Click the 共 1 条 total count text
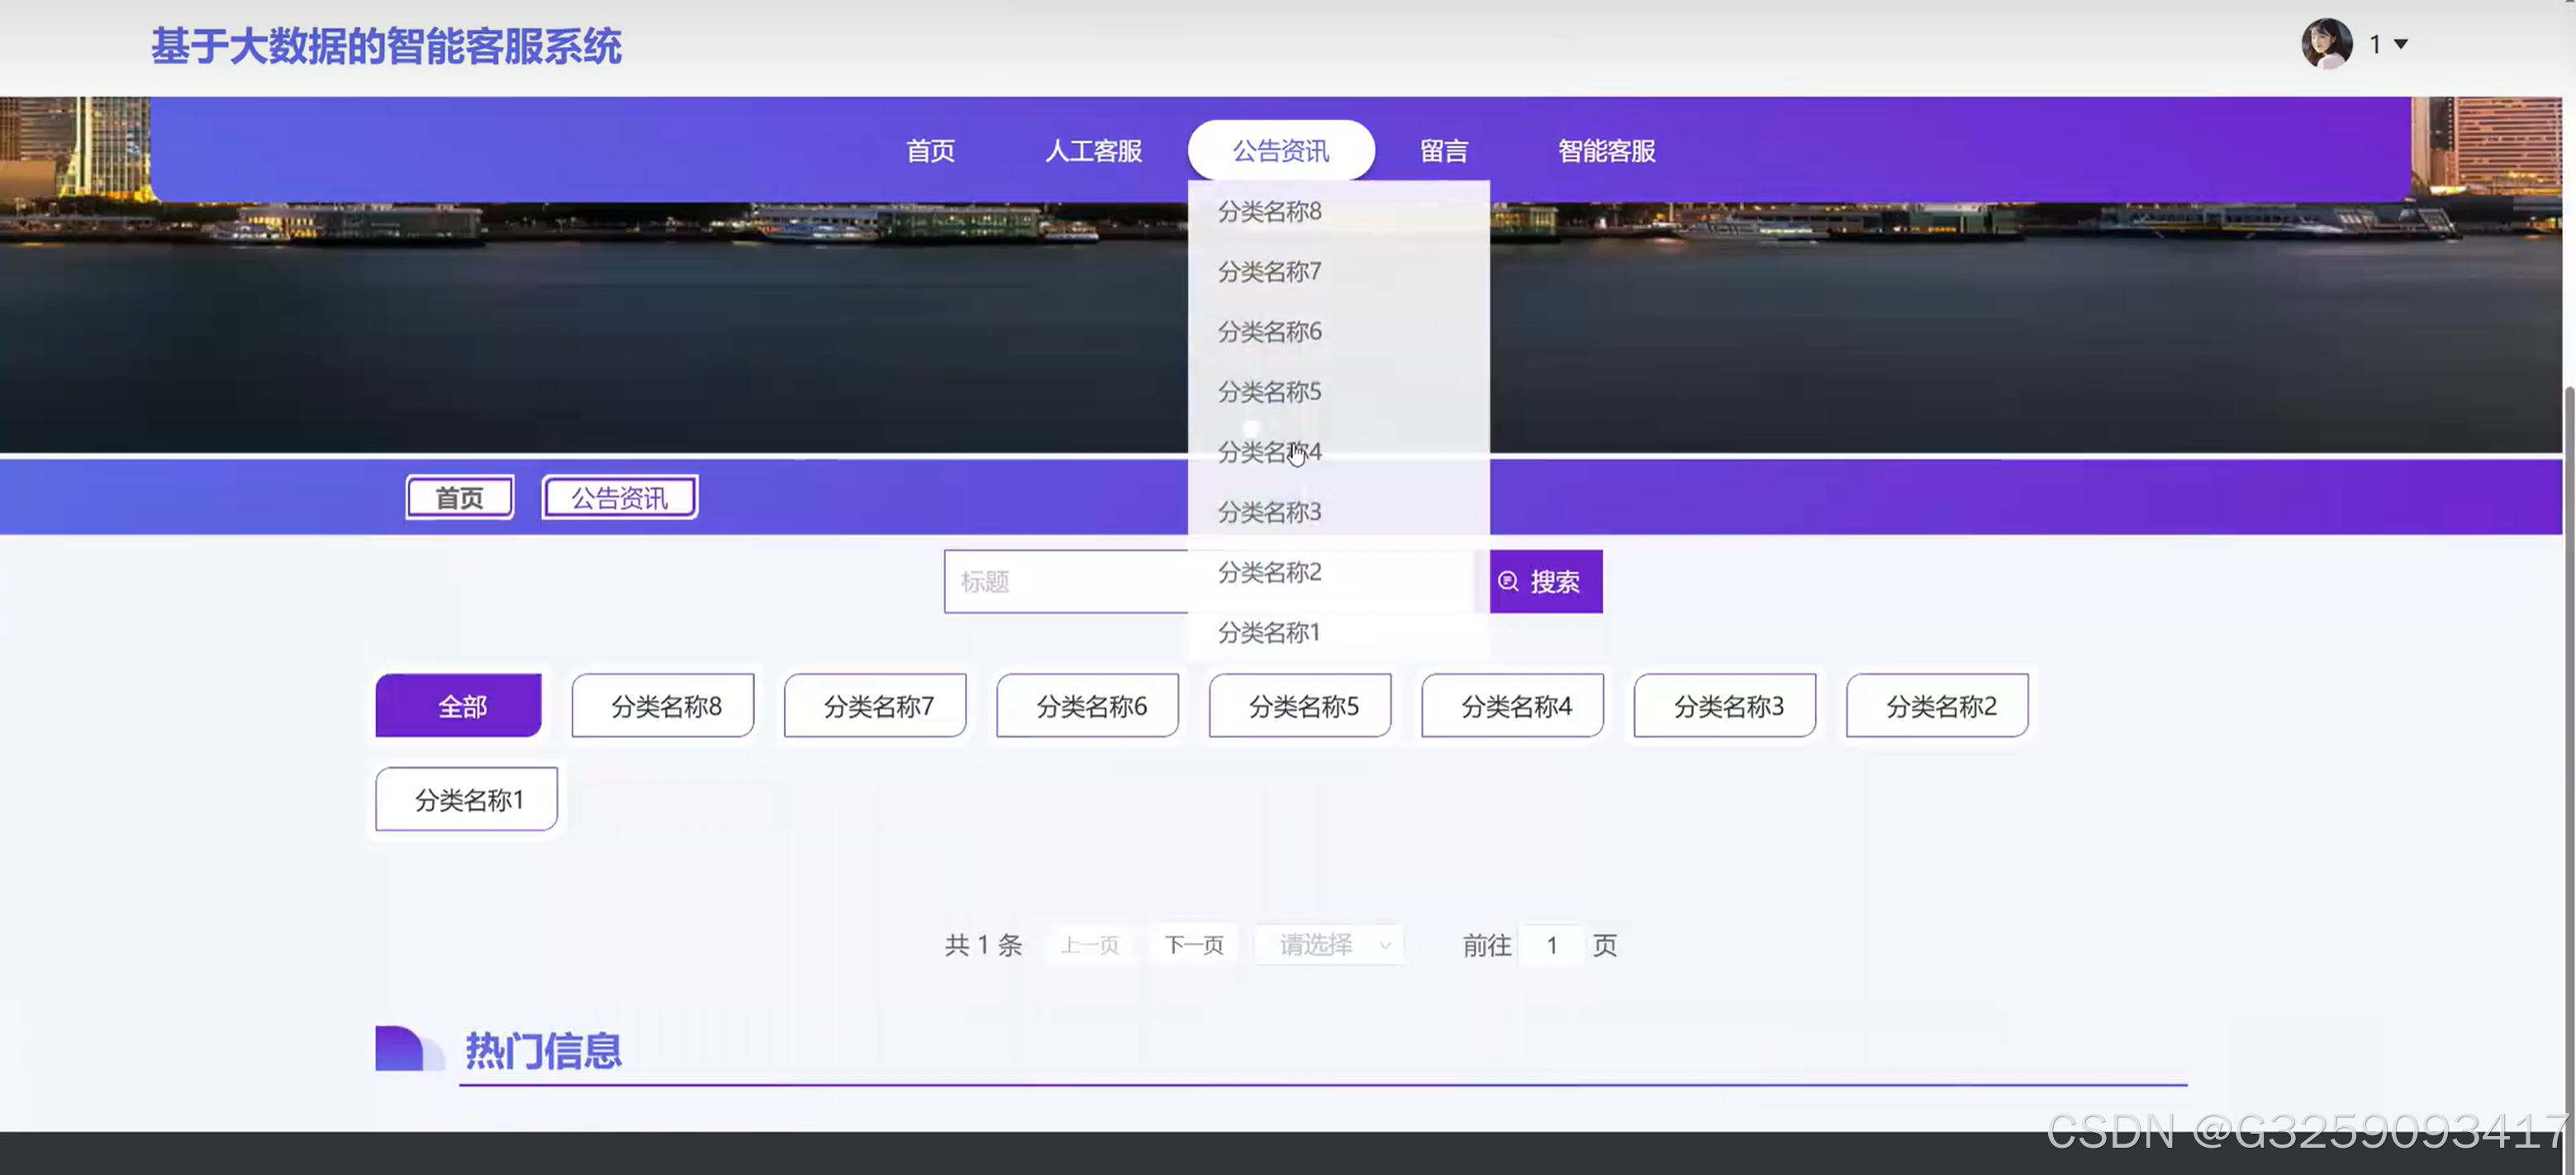This screenshot has height=1175, width=2576. point(983,945)
